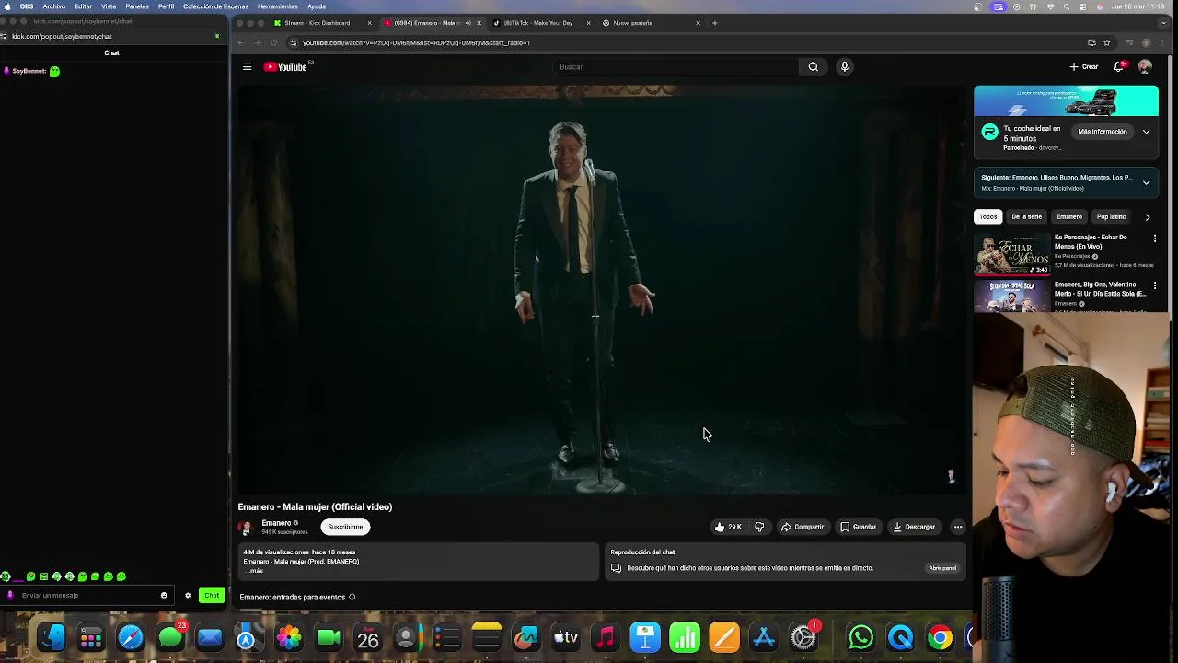Send message with green Chat button

pyautogui.click(x=212, y=595)
